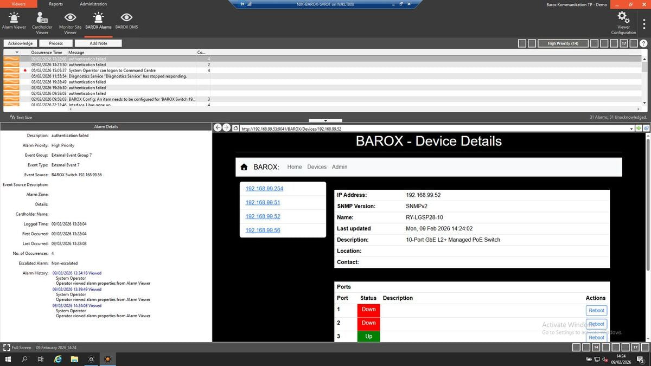Open the notification center icon

tap(642, 359)
